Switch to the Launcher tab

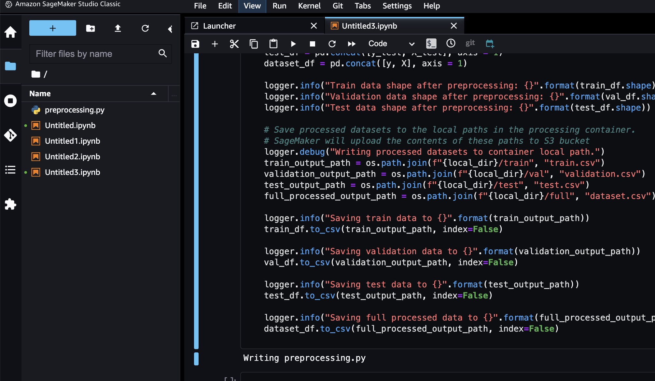coord(219,26)
